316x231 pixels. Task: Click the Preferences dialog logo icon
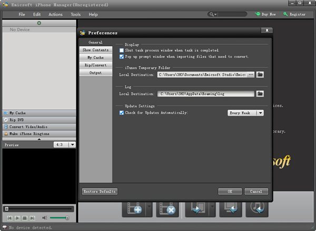[83, 33]
